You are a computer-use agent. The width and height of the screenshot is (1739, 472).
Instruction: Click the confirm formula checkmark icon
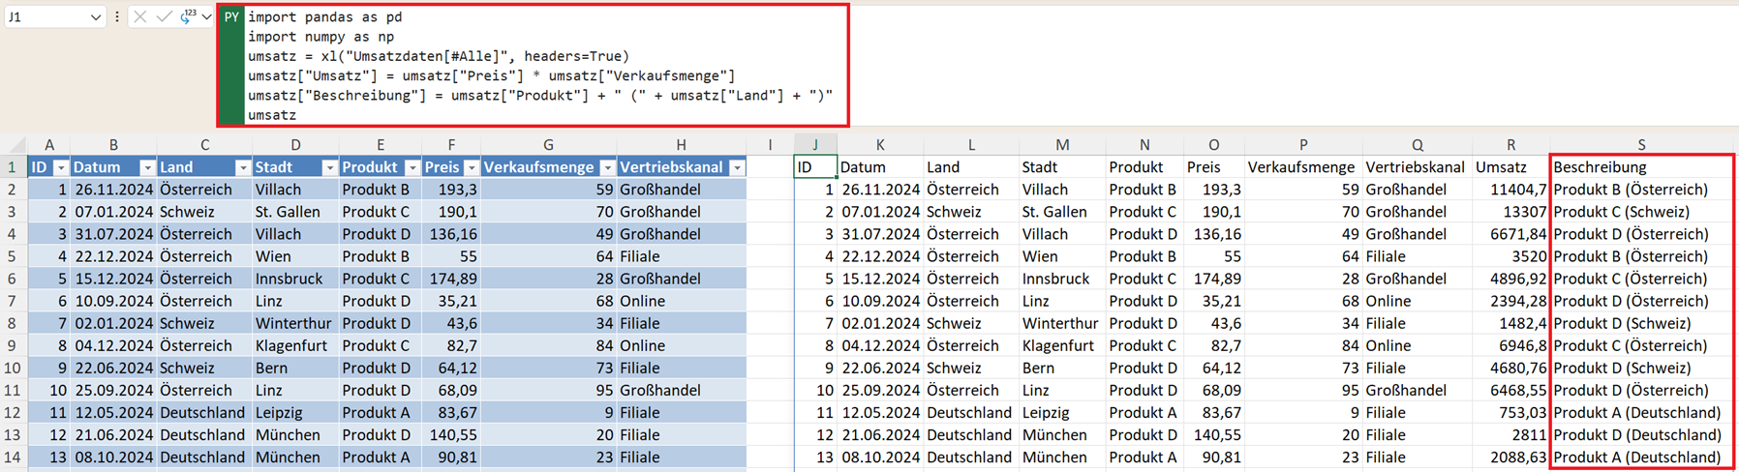click(x=164, y=17)
